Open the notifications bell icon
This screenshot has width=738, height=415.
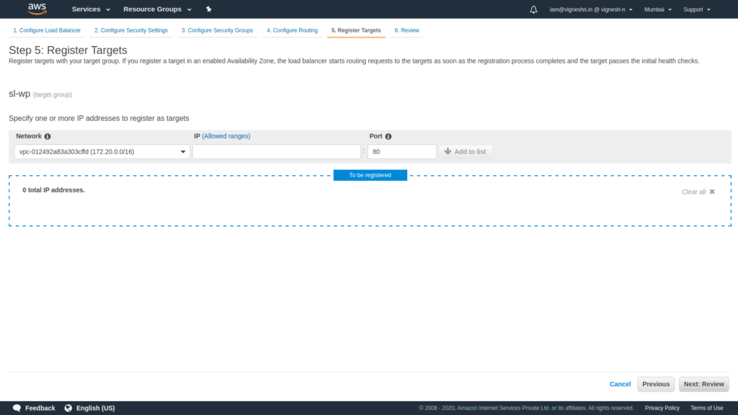pos(533,9)
